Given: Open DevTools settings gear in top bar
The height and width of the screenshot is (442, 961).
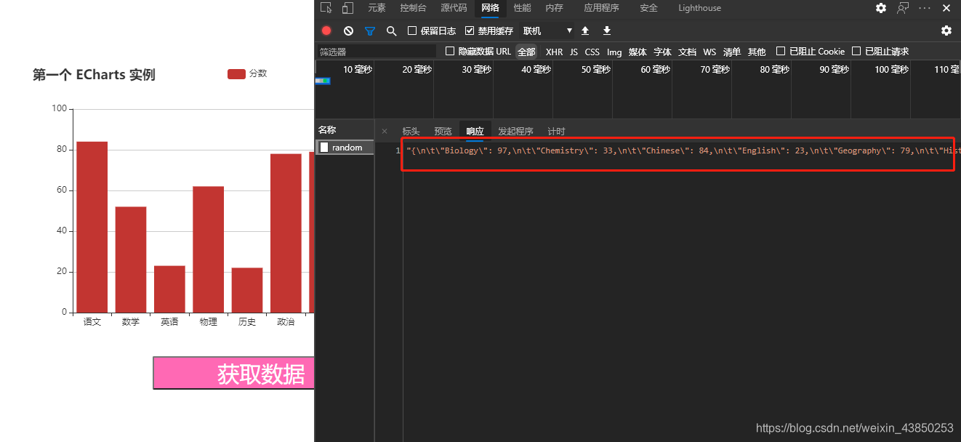Looking at the screenshot, I should 880,8.
